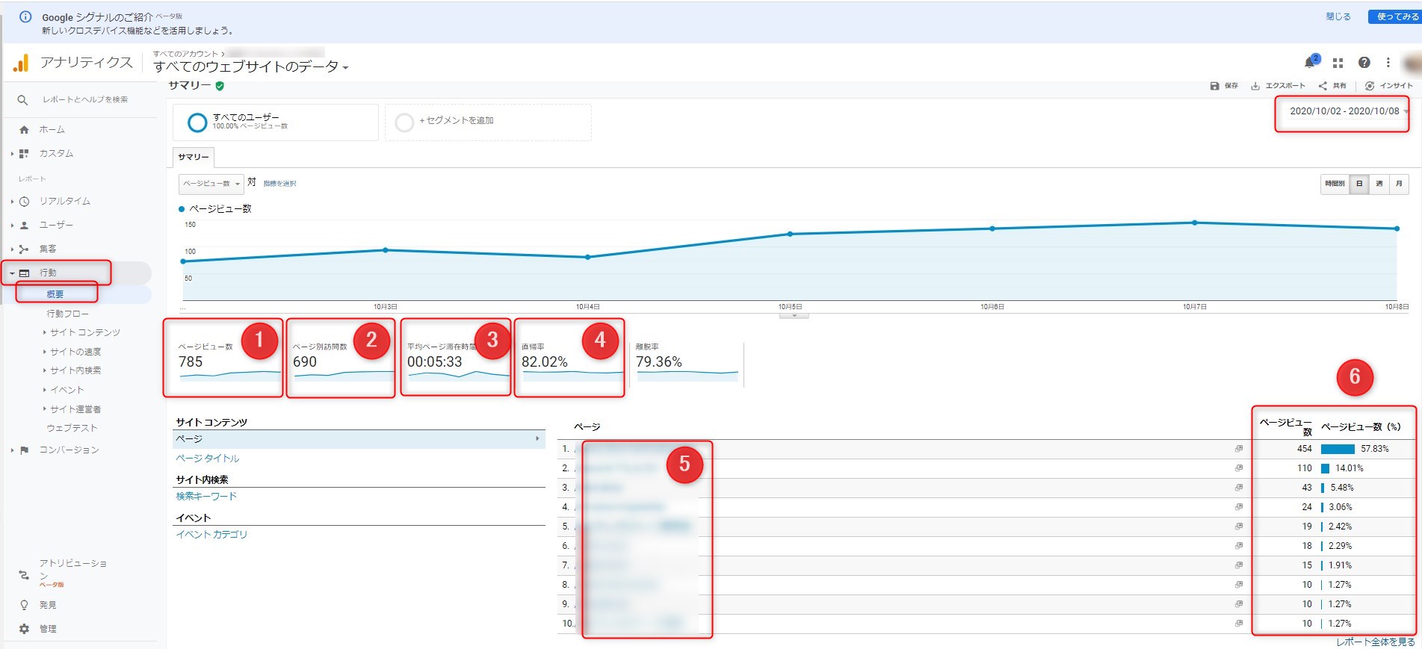Image resolution: width=1422 pixels, height=649 pixels.
Task: Open the ページビュー数 metric dropdown
Action: [211, 184]
